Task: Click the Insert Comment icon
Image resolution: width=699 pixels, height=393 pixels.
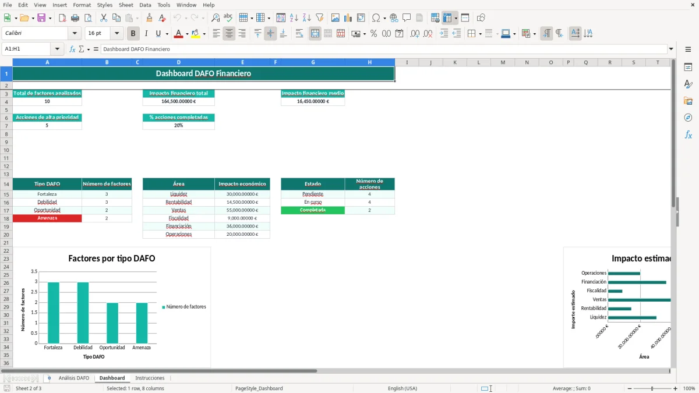Action: 407,18
